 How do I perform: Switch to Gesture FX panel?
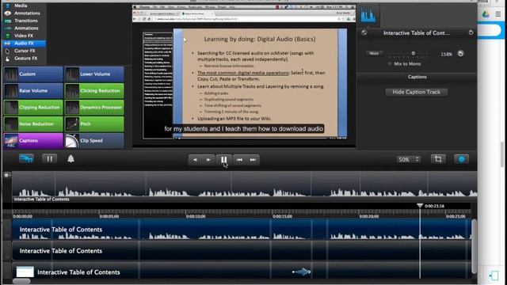point(25,58)
